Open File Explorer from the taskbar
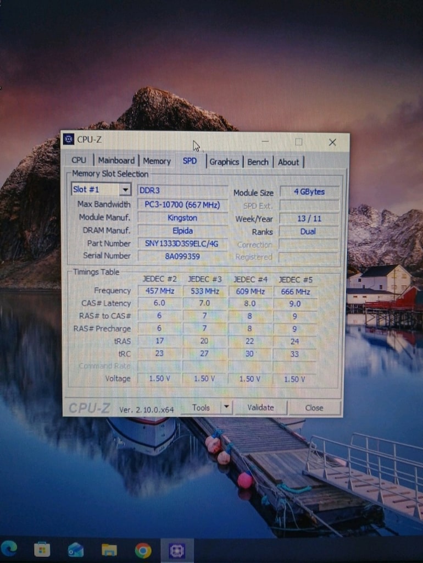The image size is (423, 563). point(109,550)
